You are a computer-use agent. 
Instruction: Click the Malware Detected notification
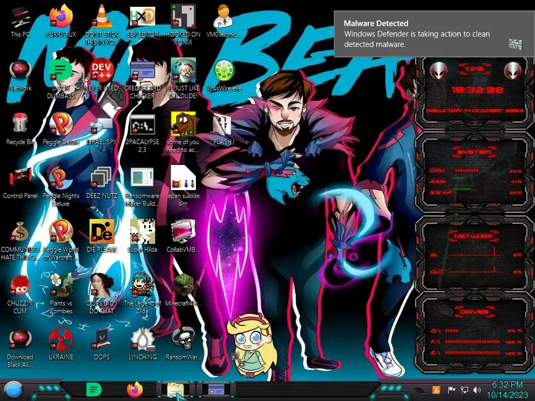434,34
